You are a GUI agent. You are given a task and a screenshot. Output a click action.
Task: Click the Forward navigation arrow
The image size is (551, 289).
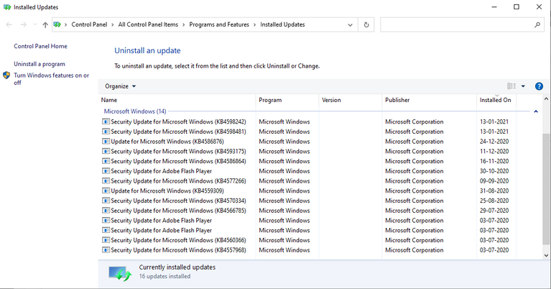[24, 24]
